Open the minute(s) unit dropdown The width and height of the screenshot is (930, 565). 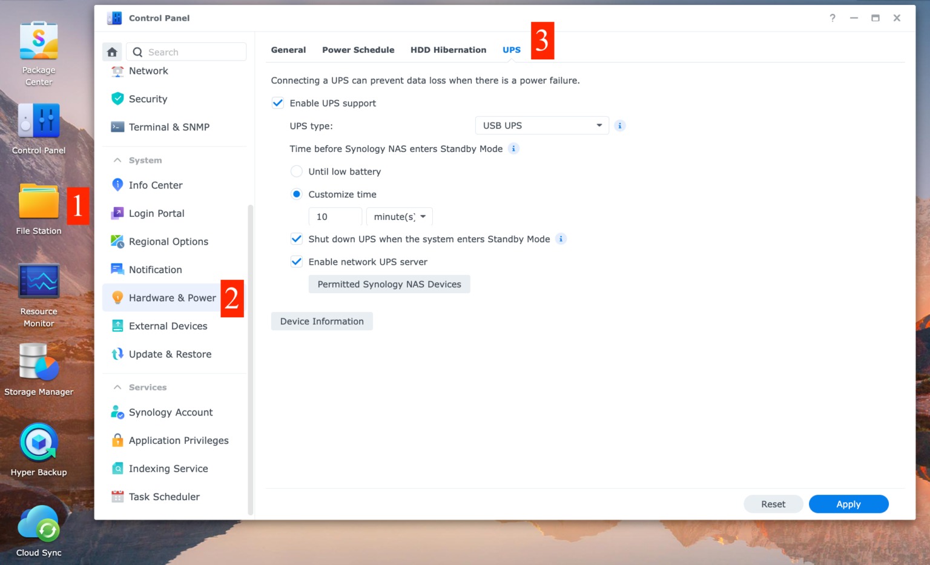click(x=400, y=217)
